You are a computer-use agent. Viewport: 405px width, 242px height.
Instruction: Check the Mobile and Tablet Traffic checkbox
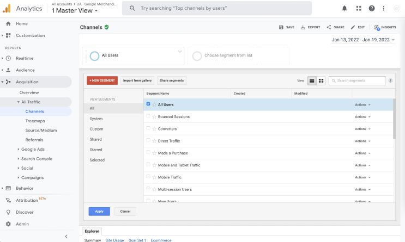pos(148,164)
